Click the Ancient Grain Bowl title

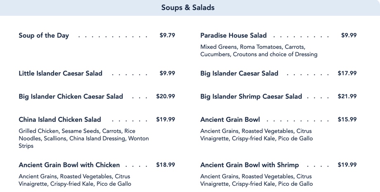point(230,120)
